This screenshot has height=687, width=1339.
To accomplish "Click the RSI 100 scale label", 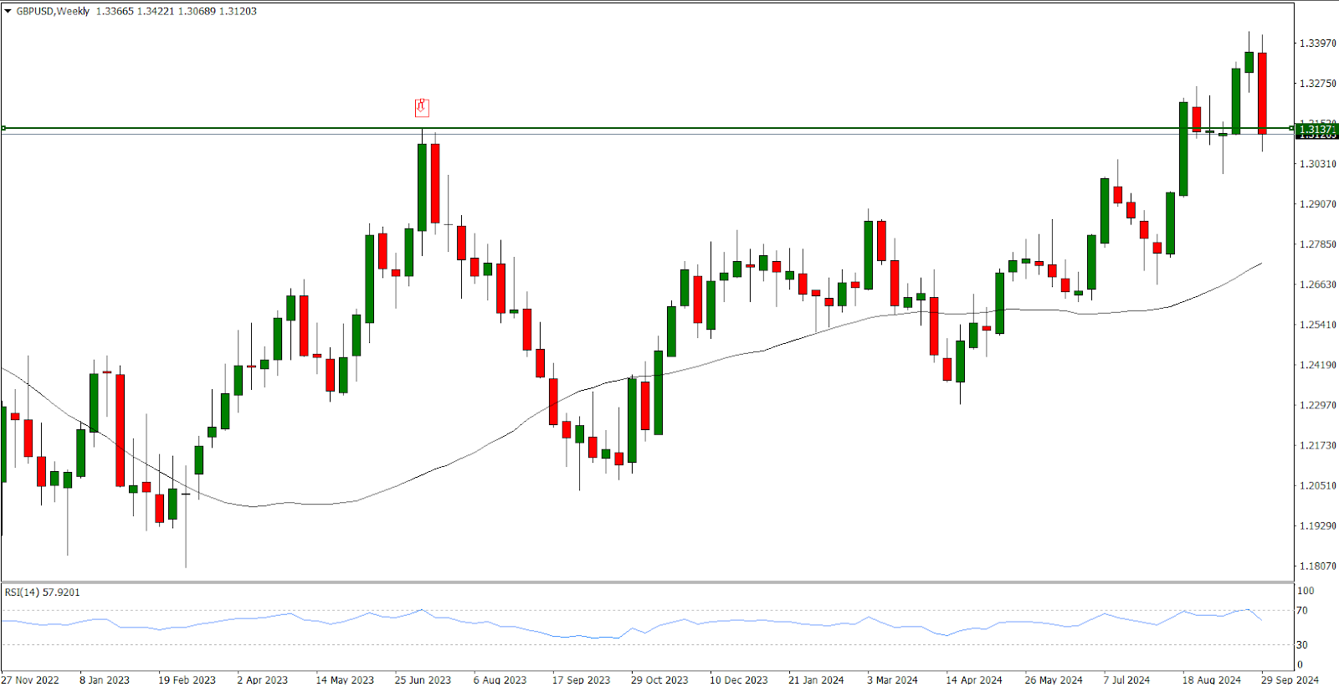I will point(1305,591).
